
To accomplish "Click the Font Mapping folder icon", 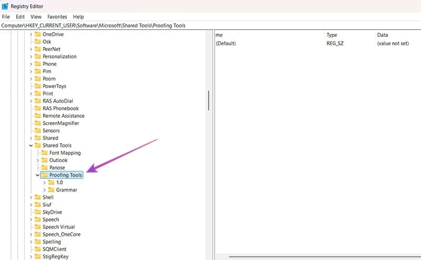I will [44, 153].
